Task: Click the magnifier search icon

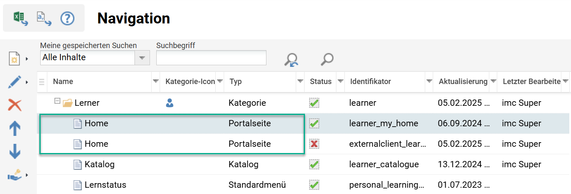Action: tap(327, 59)
